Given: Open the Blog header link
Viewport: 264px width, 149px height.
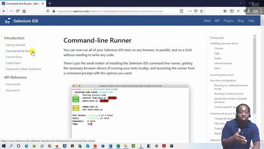Looking at the screenshot, I should (x=240, y=21).
